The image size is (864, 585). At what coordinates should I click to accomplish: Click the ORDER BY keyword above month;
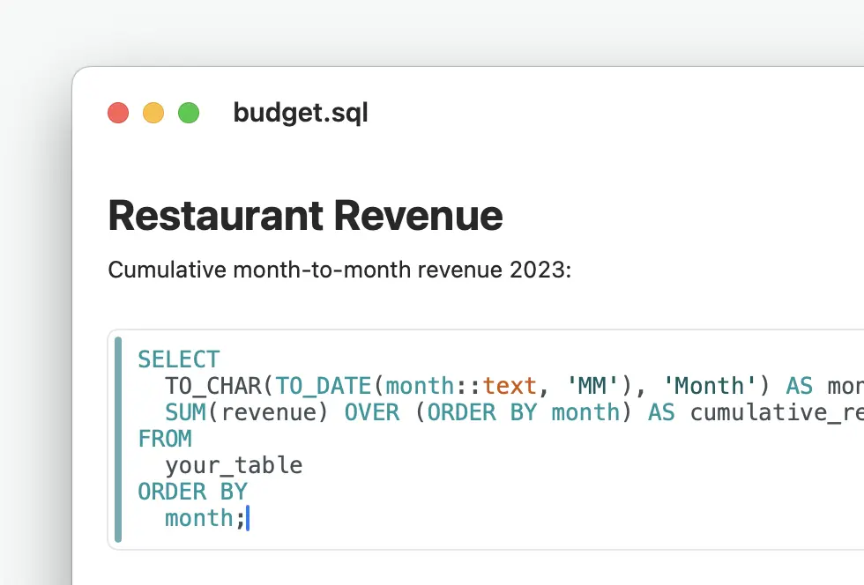(193, 492)
